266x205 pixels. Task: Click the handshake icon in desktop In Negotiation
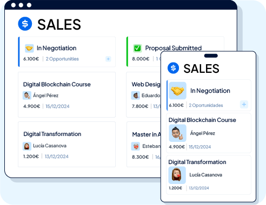click(x=29, y=48)
